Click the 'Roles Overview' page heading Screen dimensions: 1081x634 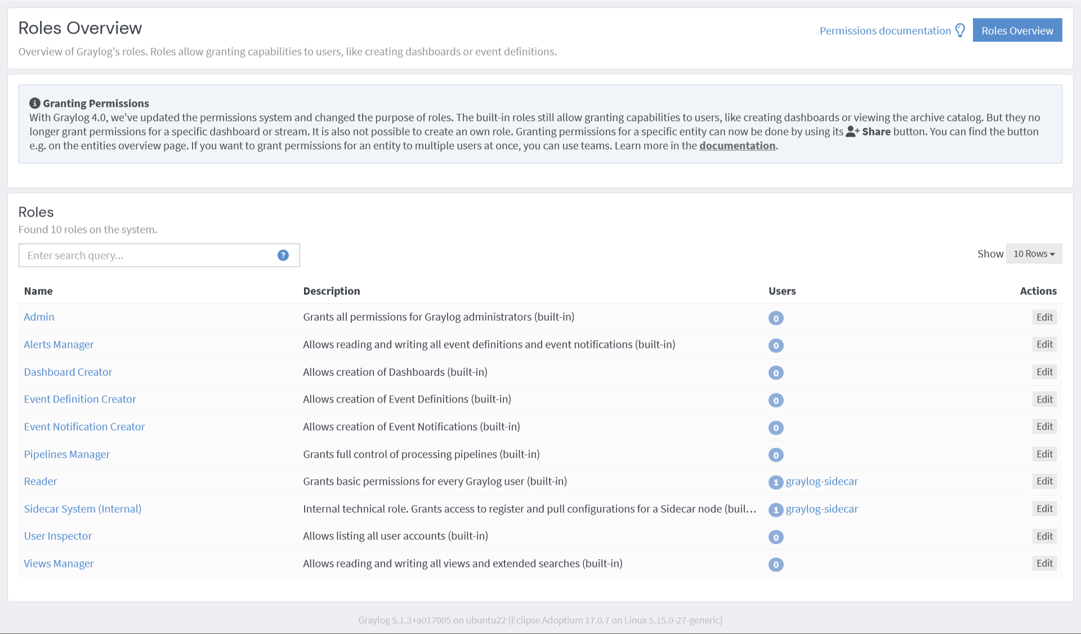[80, 28]
